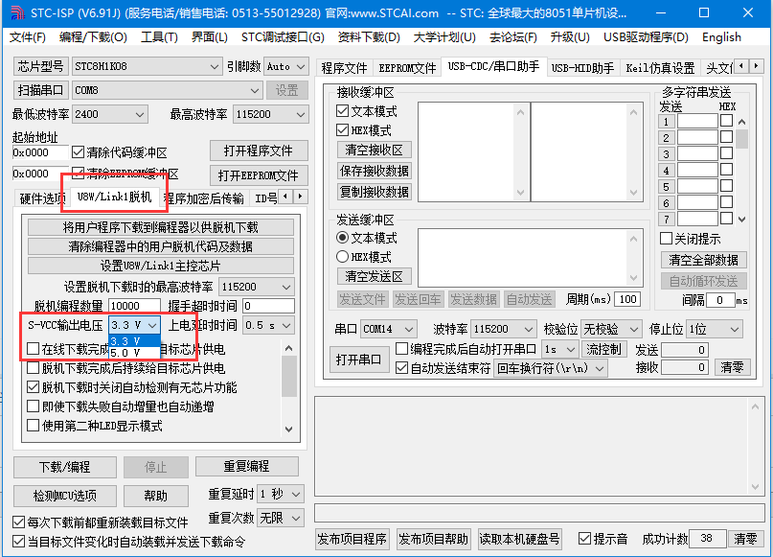
Task: Switch language via English menu item
Action: (721, 37)
